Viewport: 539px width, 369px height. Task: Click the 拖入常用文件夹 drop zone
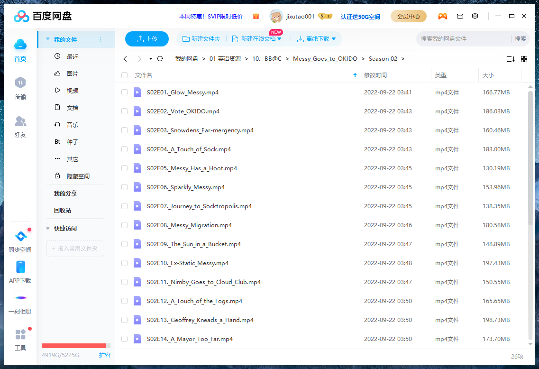point(75,249)
